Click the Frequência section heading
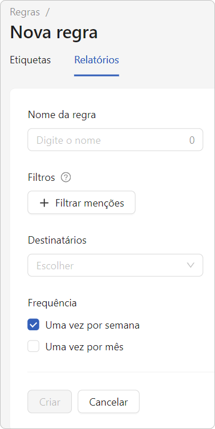The width and height of the screenshot is (215, 429). click(x=52, y=303)
